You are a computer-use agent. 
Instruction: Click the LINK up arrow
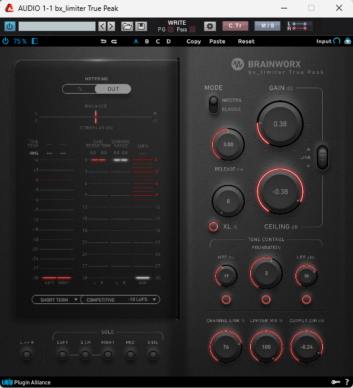coord(308,149)
